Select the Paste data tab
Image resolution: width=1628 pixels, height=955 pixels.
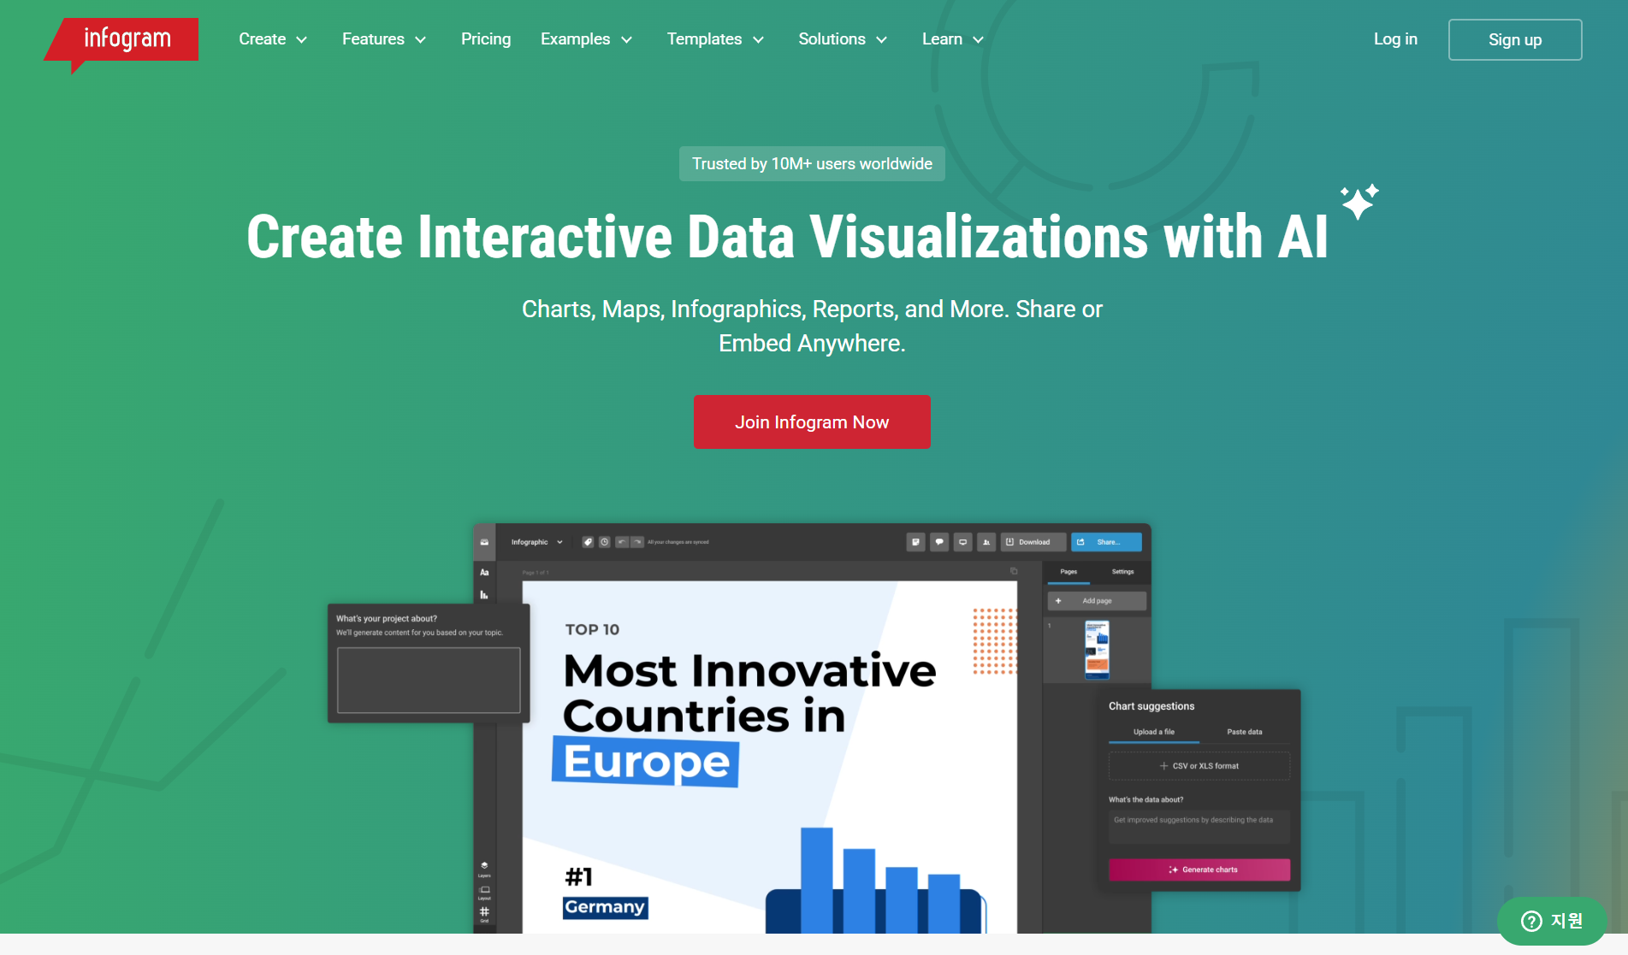pos(1245,732)
